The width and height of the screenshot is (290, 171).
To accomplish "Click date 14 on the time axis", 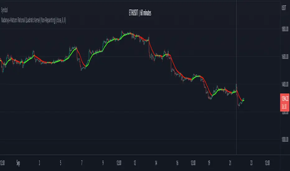I will coord(156,163).
